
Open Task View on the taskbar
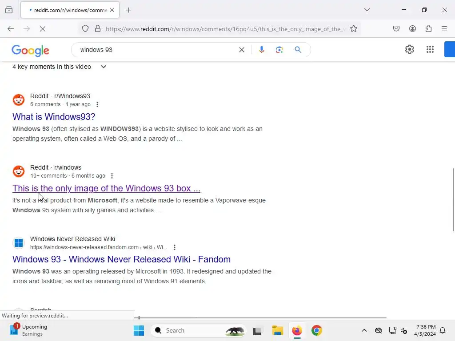pyautogui.click(x=257, y=330)
